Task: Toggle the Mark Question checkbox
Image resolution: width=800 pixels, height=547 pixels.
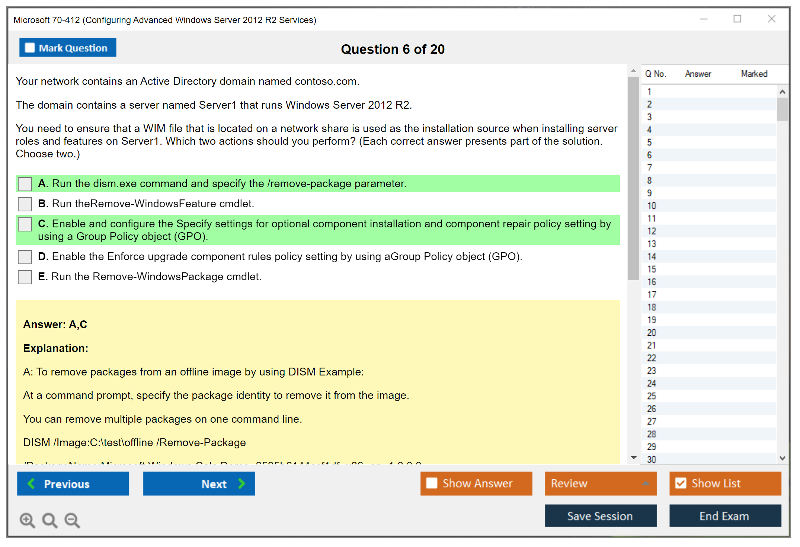Action: [30, 48]
